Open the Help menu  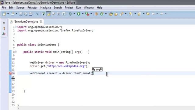[100, 8]
